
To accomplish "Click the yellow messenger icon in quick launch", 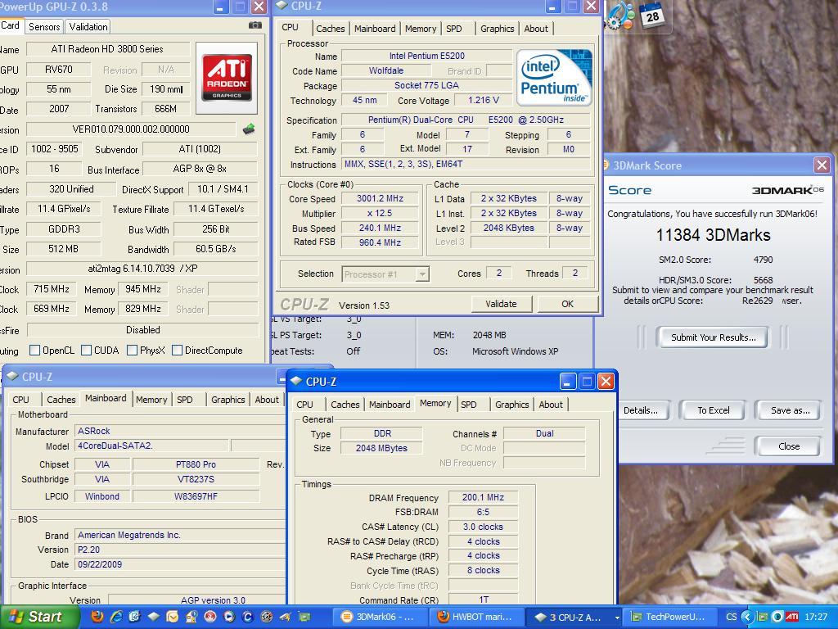I will coord(172,617).
